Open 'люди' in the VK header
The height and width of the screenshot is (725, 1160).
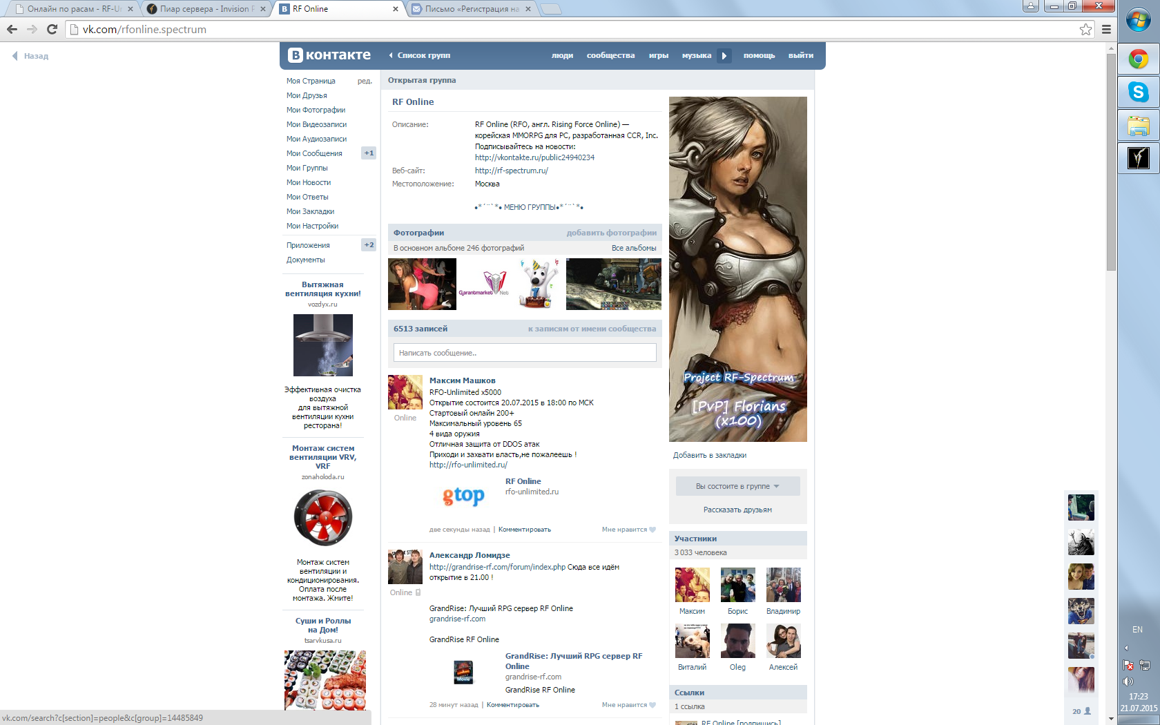click(562, 55)
